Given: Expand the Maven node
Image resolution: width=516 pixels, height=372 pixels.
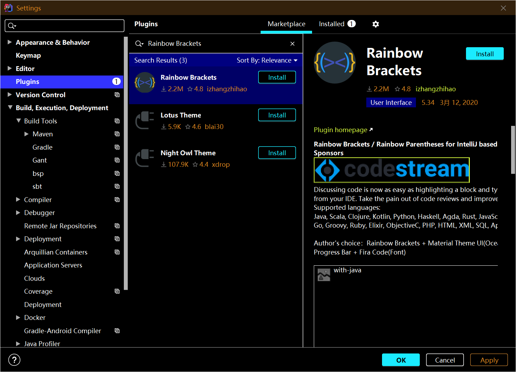Looking at the screenshot, I should tap(27, 134).
